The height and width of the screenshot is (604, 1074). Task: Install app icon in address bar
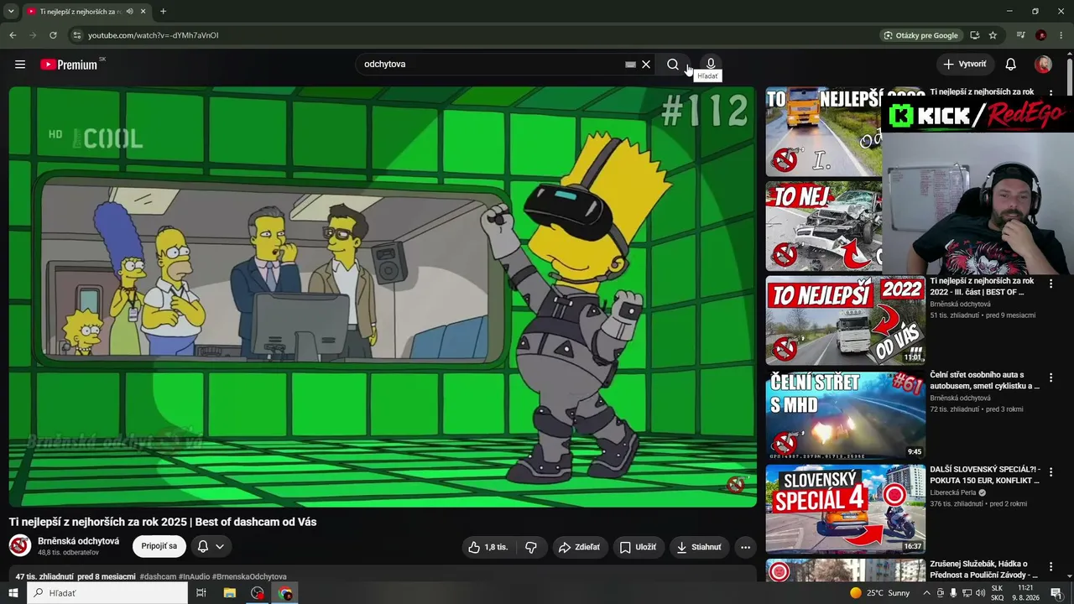(x=975, y=35)
